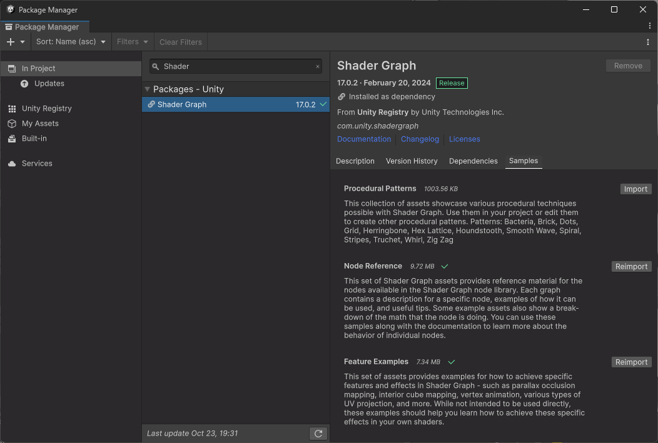
Task: Click Unity Registry grid icon
Action: coord(12,109)
